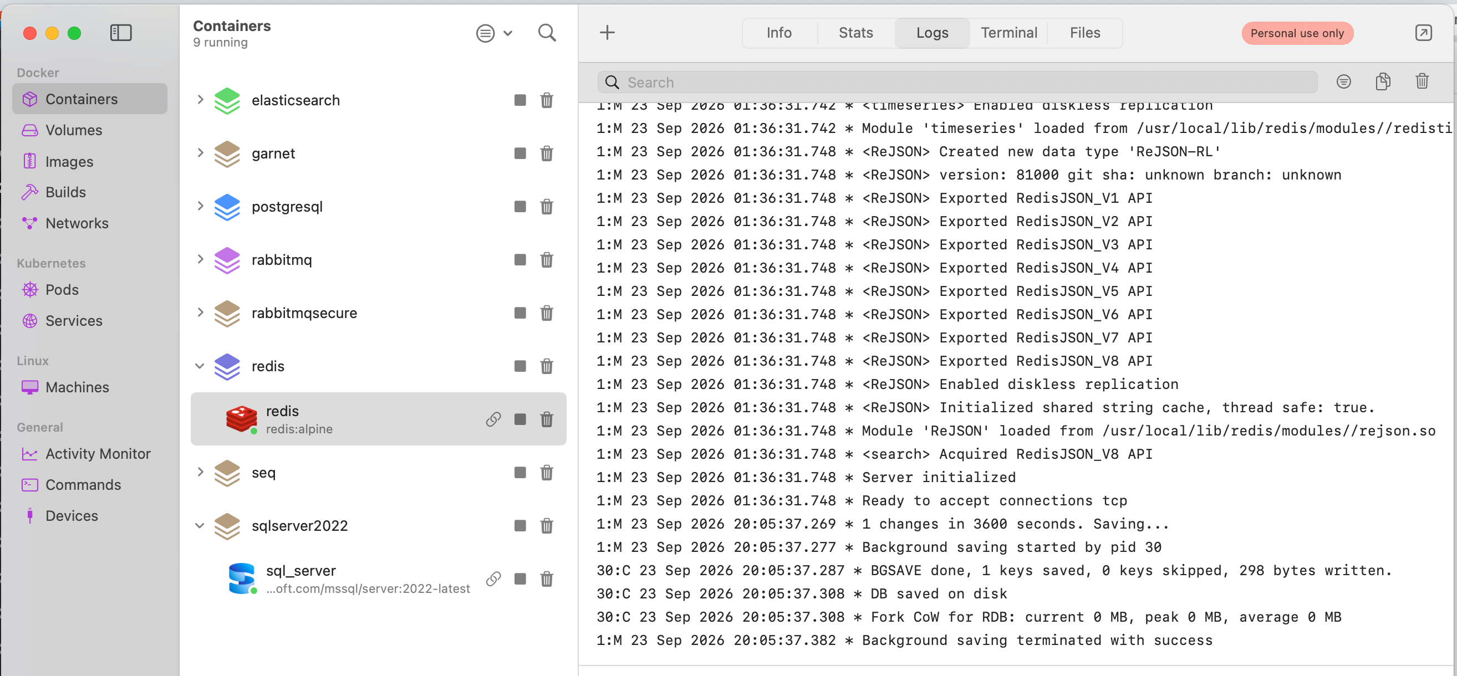Expand the seq group
Image resolution: width=1457 pixels, height=676 pixels.
(x=200, y=472)
